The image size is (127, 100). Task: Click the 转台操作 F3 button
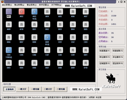[105, 57]
